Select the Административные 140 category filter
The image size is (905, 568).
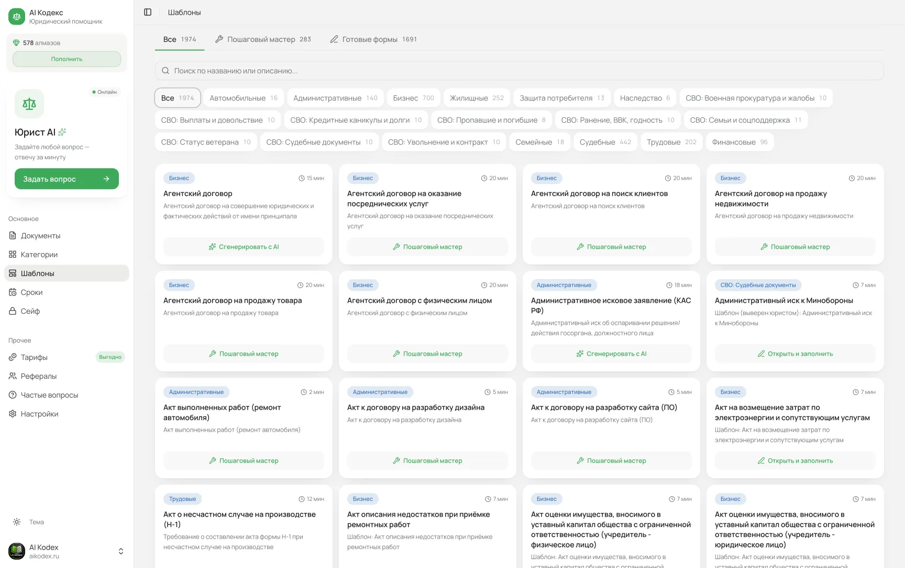coord(335,98)
